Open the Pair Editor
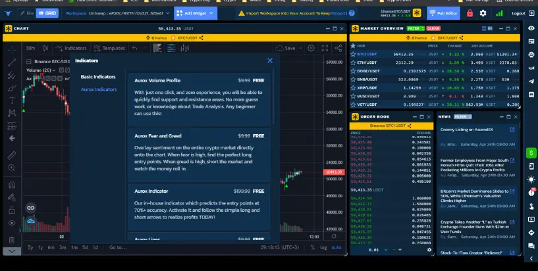This screenshot has width=538, height=271. pyautogui.click(x=443, y=13)
